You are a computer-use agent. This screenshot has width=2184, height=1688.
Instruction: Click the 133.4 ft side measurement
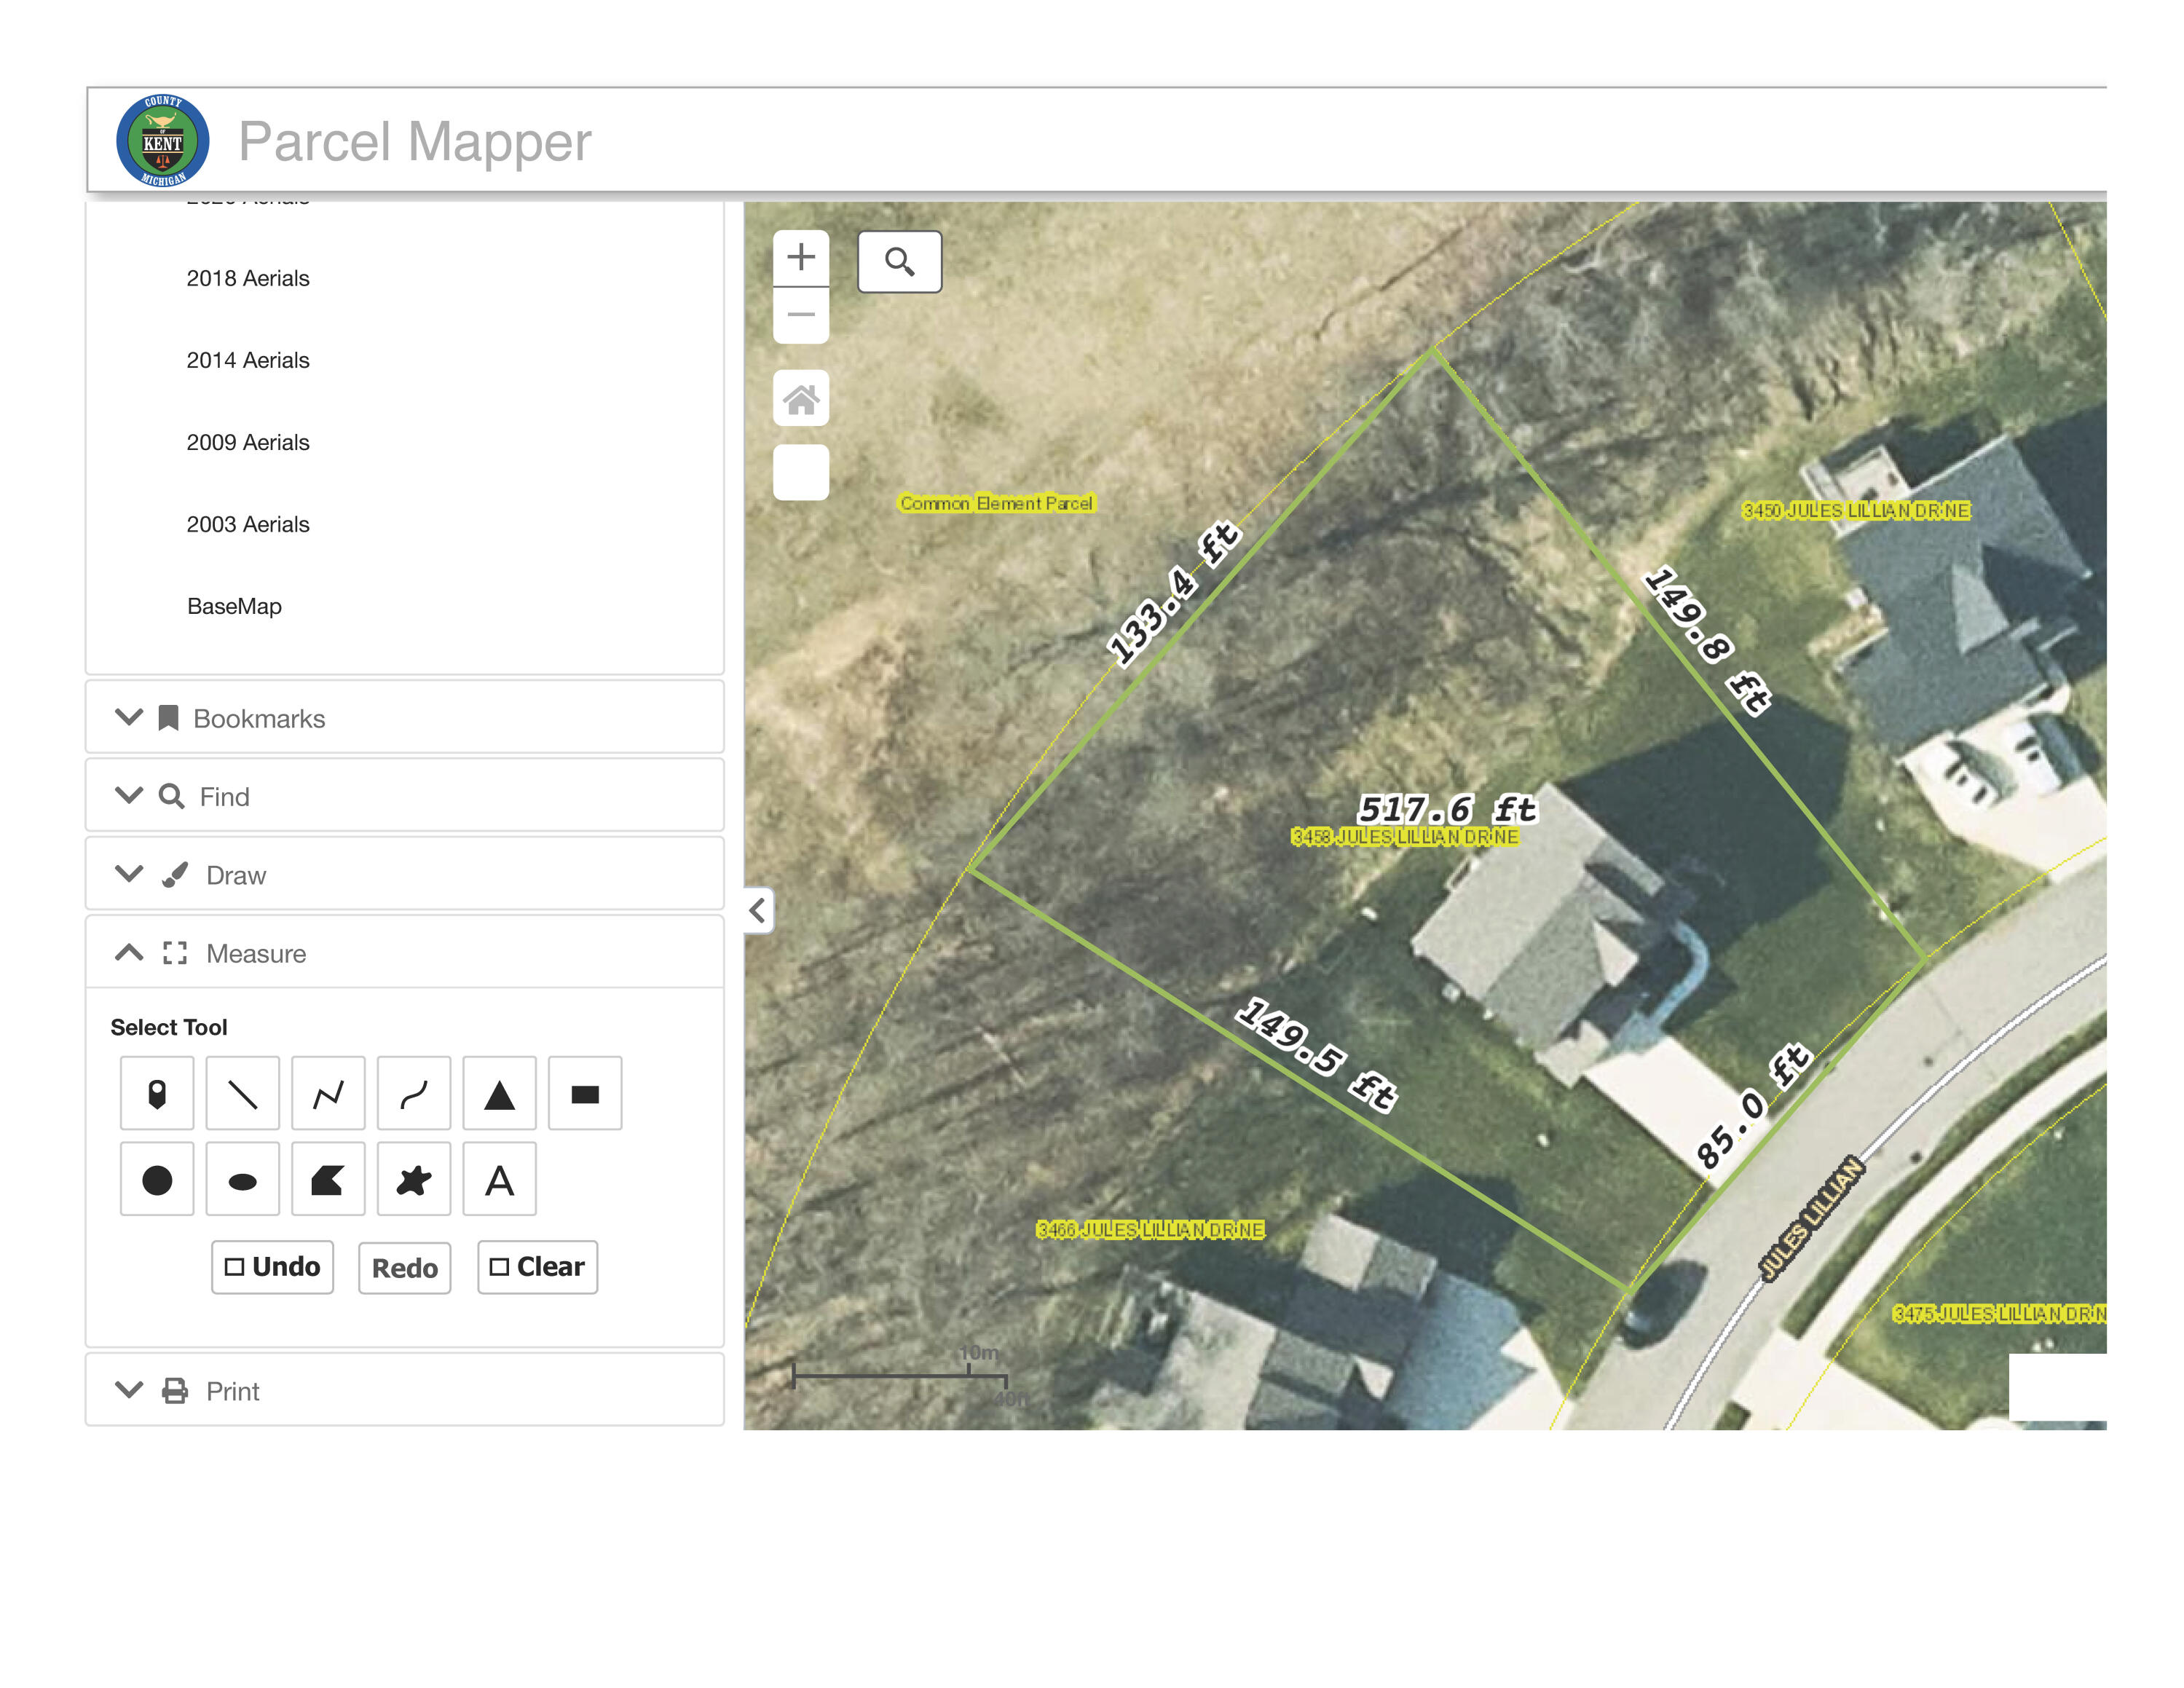pyautogui.click(x=1174, y=594)
